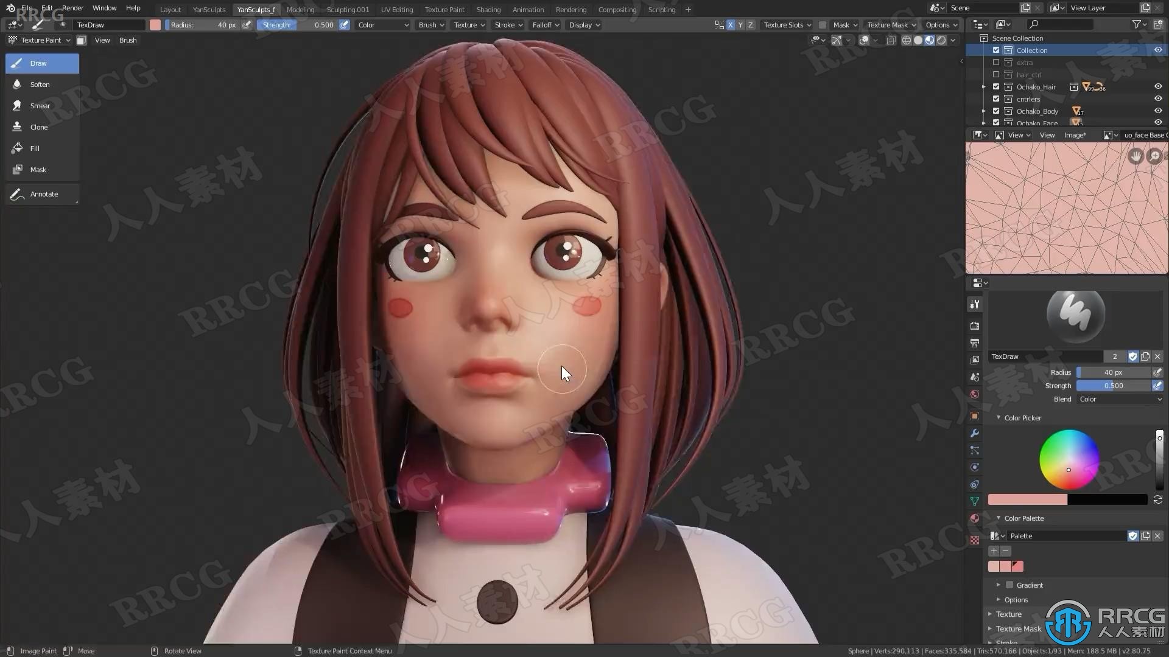Image resolution: width=1169 pixels, height=657 pixels.
Task: Open the Object Constraints properties tab
Action: 975,484
